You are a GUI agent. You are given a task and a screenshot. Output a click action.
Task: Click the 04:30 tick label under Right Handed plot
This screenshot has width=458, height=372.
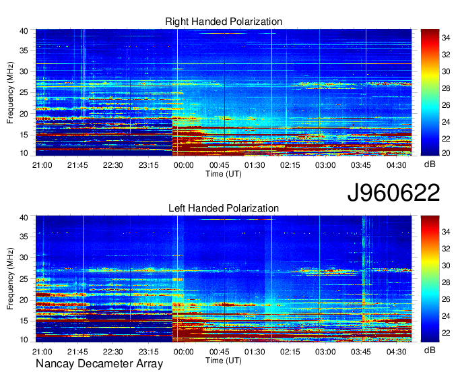pyautogui.click(x=396, y=165)
